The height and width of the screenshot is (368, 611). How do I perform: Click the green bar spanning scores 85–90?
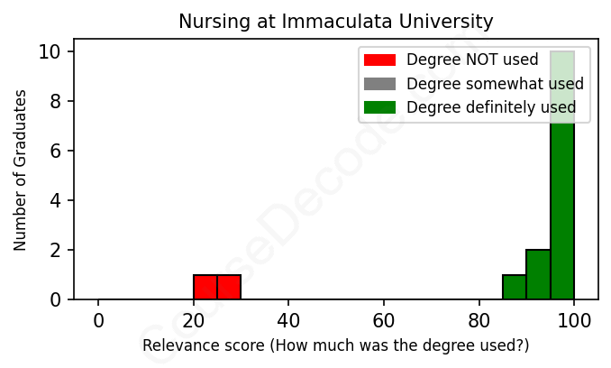tap(515, 287)
